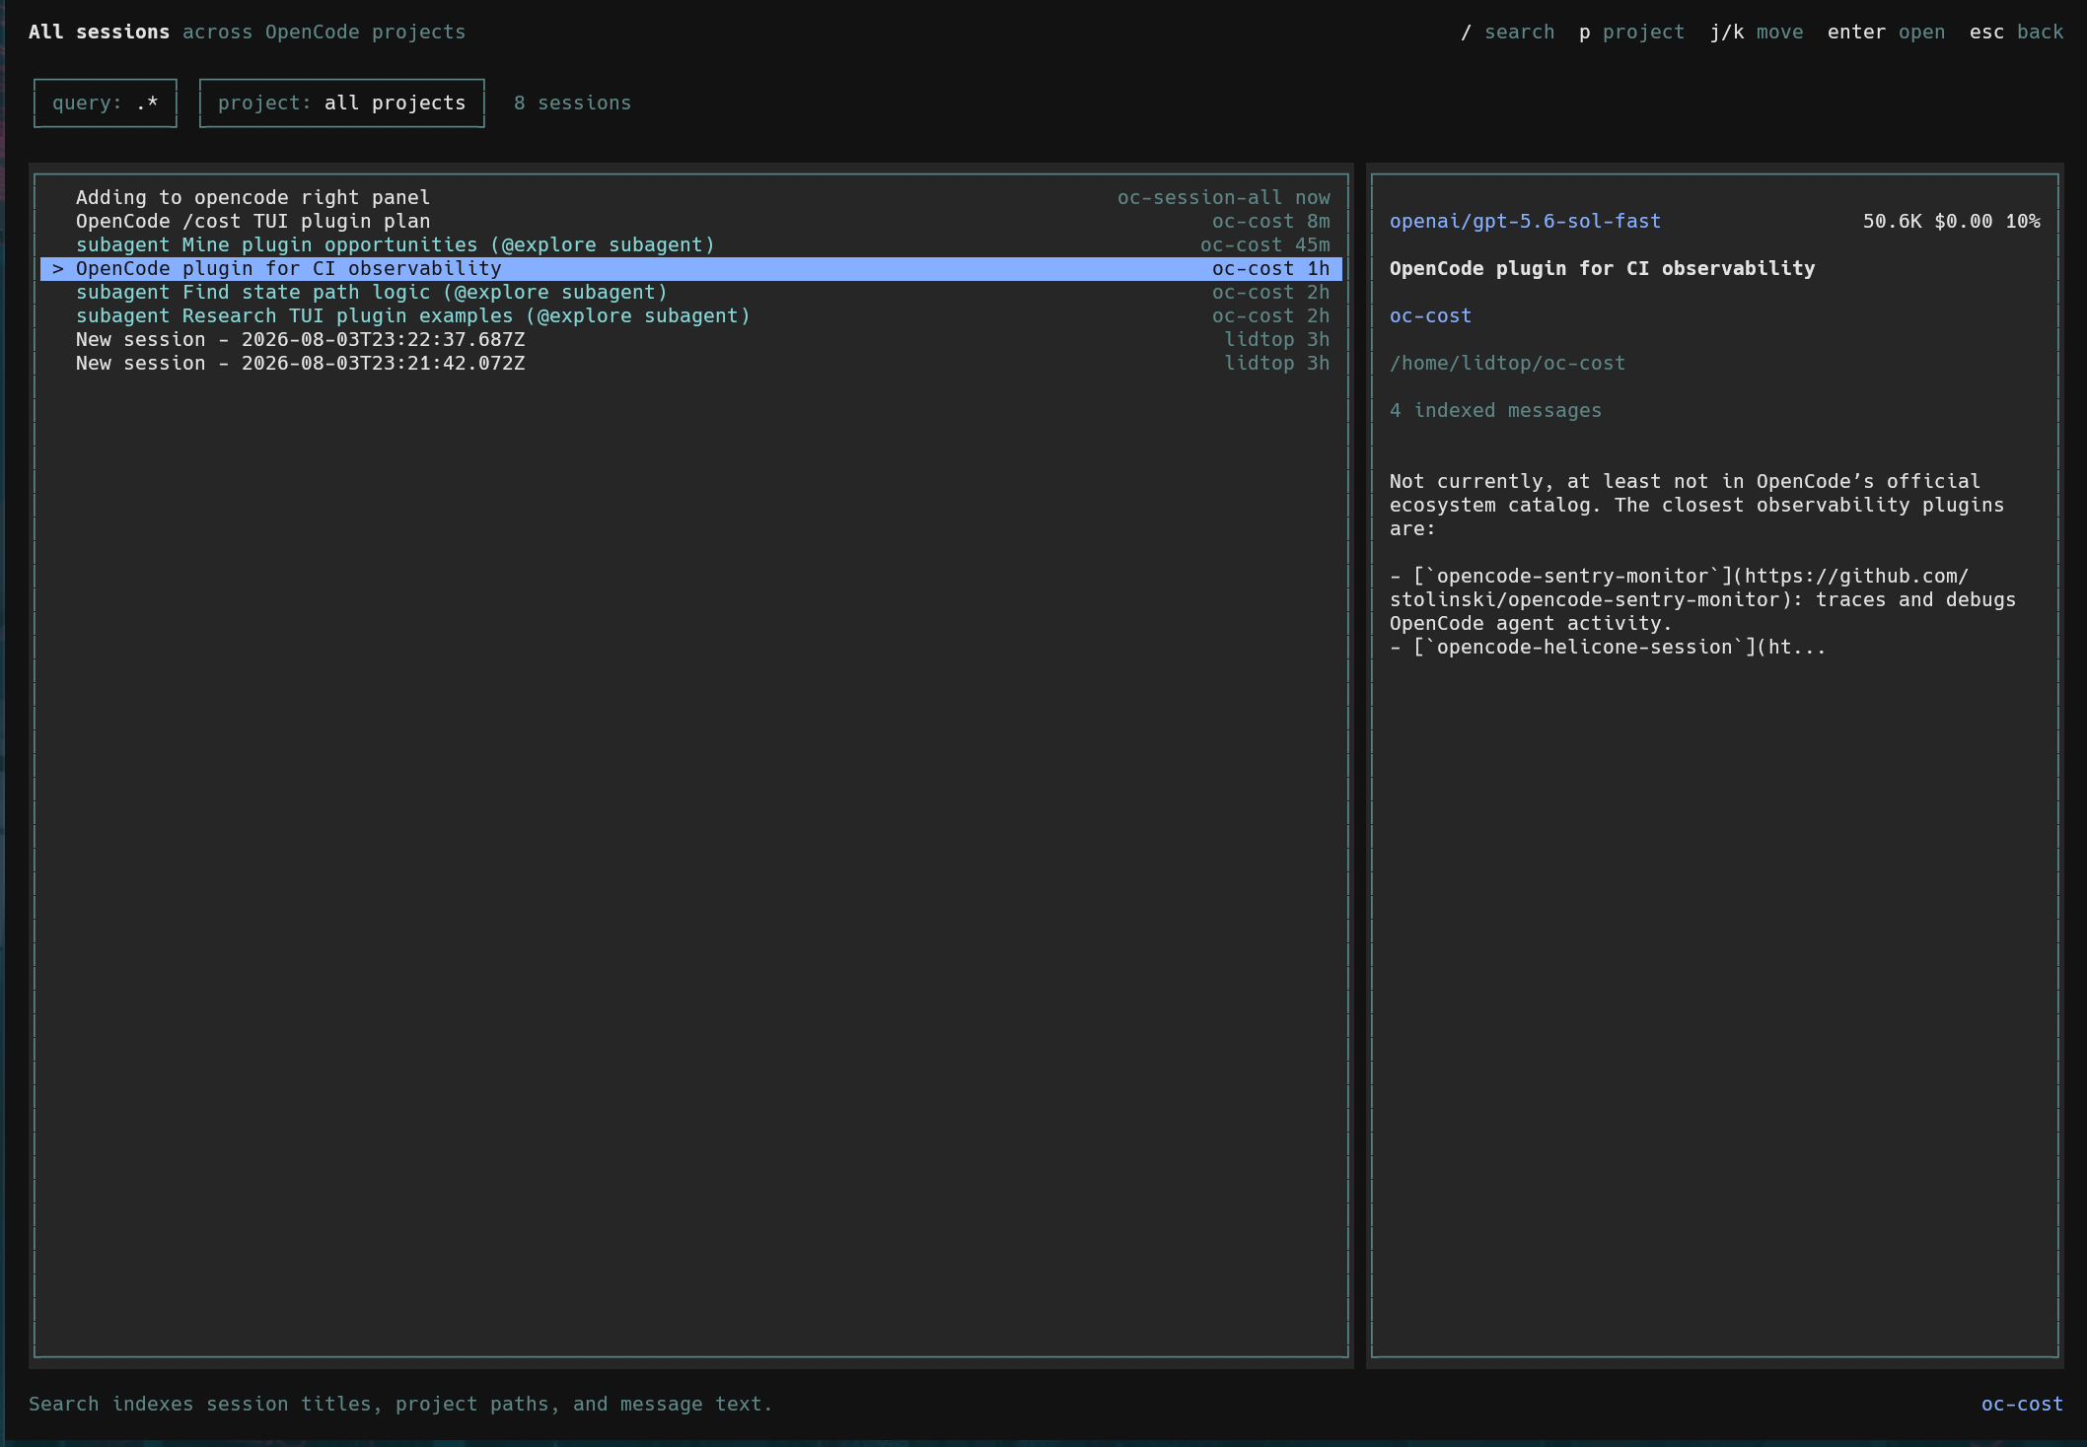The height and width of the screenshot is (1447, 2087).
Task: Click the 'esc back' shortcut hint
Action: click(x=2016, y=33)
